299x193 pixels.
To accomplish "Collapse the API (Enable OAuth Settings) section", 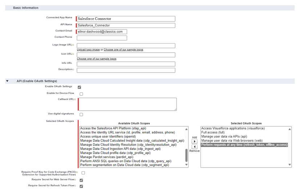I will 7,81.
